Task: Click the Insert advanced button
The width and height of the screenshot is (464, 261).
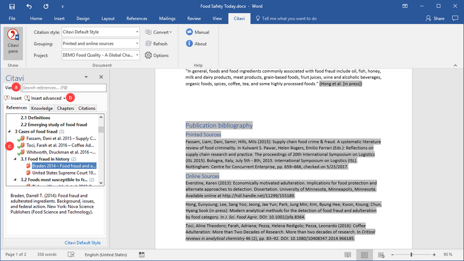Action: coord(45,98)
